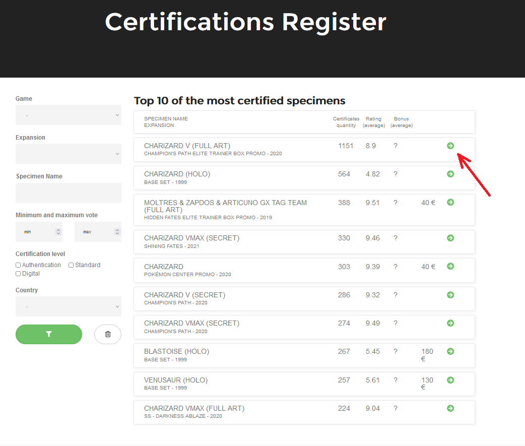Image resolution: width=525 pixels, height=446 pixels.
Task: Enable the Authentication certification level checkbox
Action: (x=18, y=265)
